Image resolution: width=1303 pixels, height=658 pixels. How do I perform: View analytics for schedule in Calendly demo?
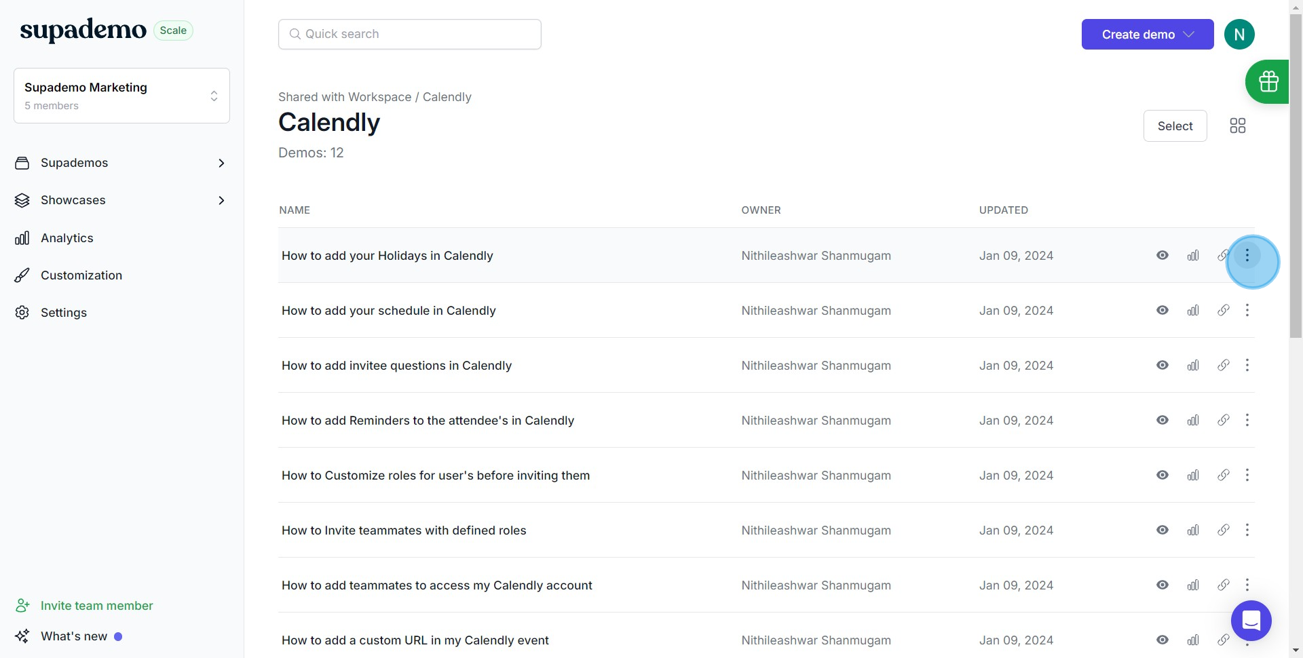[x=1193, y=310]
